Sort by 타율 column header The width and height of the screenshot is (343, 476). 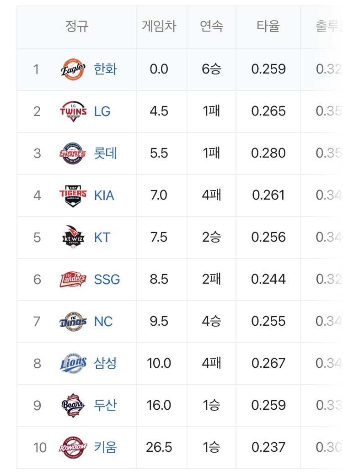268,26
